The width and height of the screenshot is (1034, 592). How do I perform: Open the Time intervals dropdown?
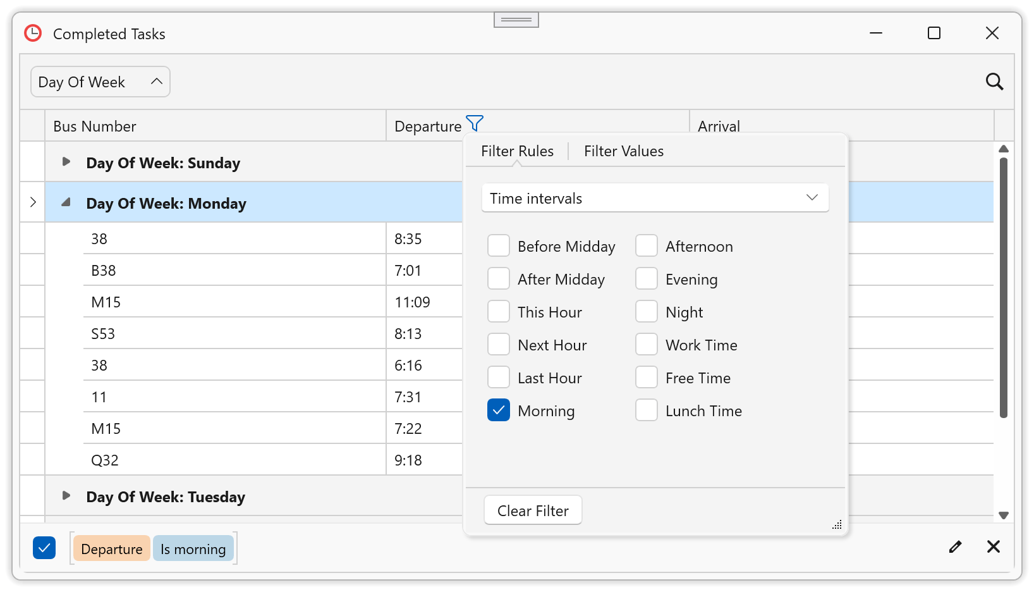[x=812, y=197]
